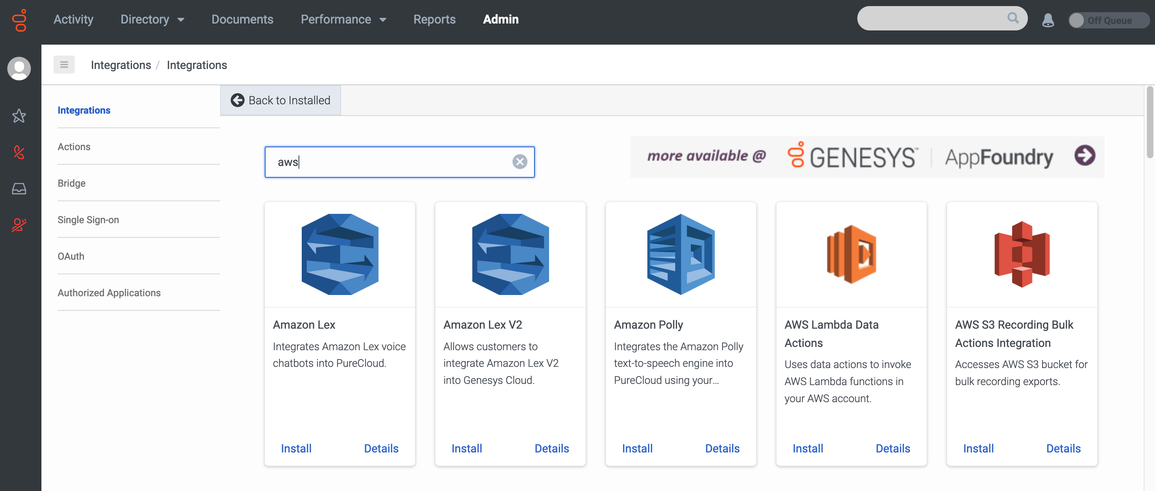The image size is (1155, 491).
Task: Open the OAuth section
Action: 71,256
